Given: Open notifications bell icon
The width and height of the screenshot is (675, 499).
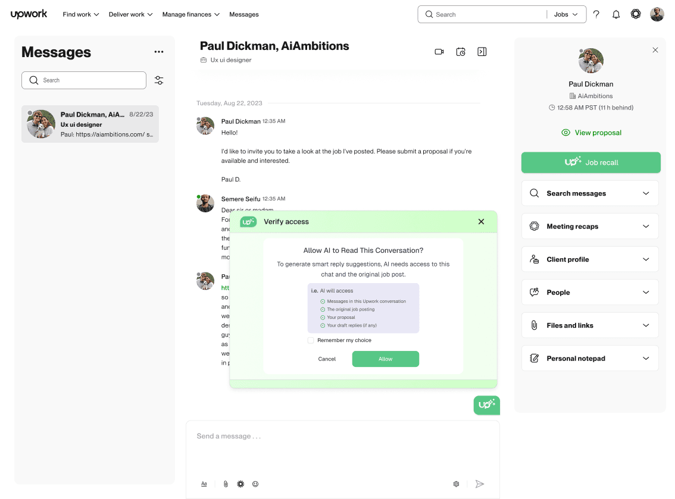Looking at the screenshot, I should (616, 14).
